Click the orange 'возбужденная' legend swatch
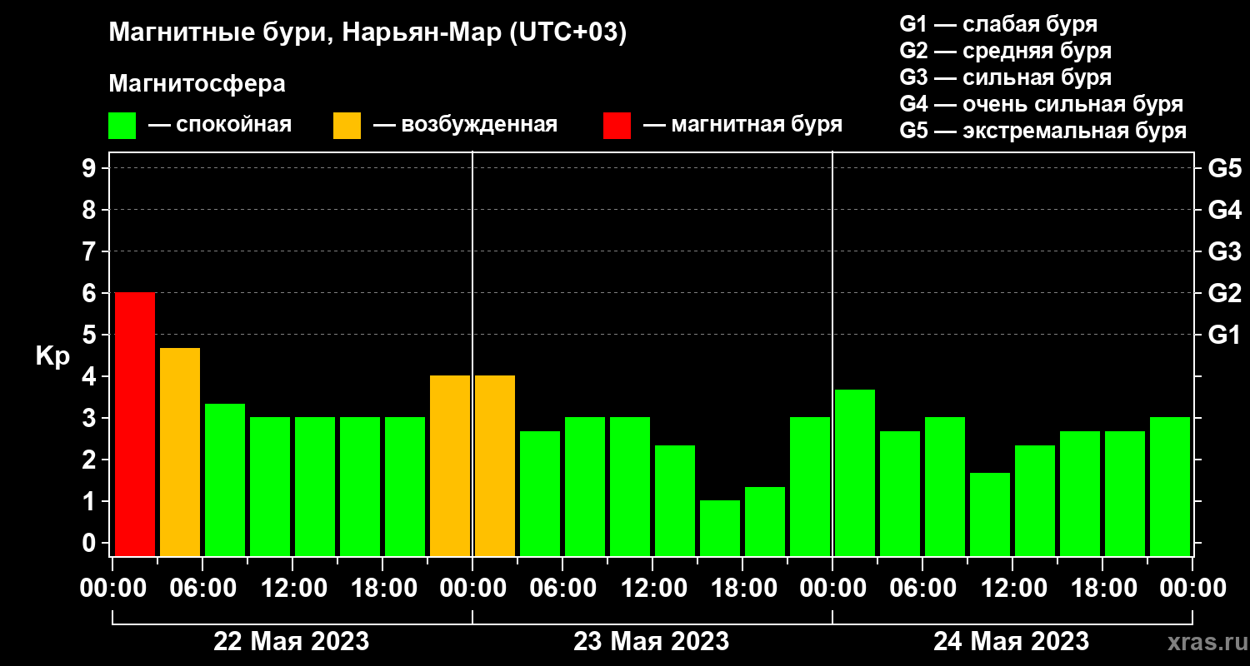Image resolution: width=1250 pixels, height=666 pixels. 347,126
